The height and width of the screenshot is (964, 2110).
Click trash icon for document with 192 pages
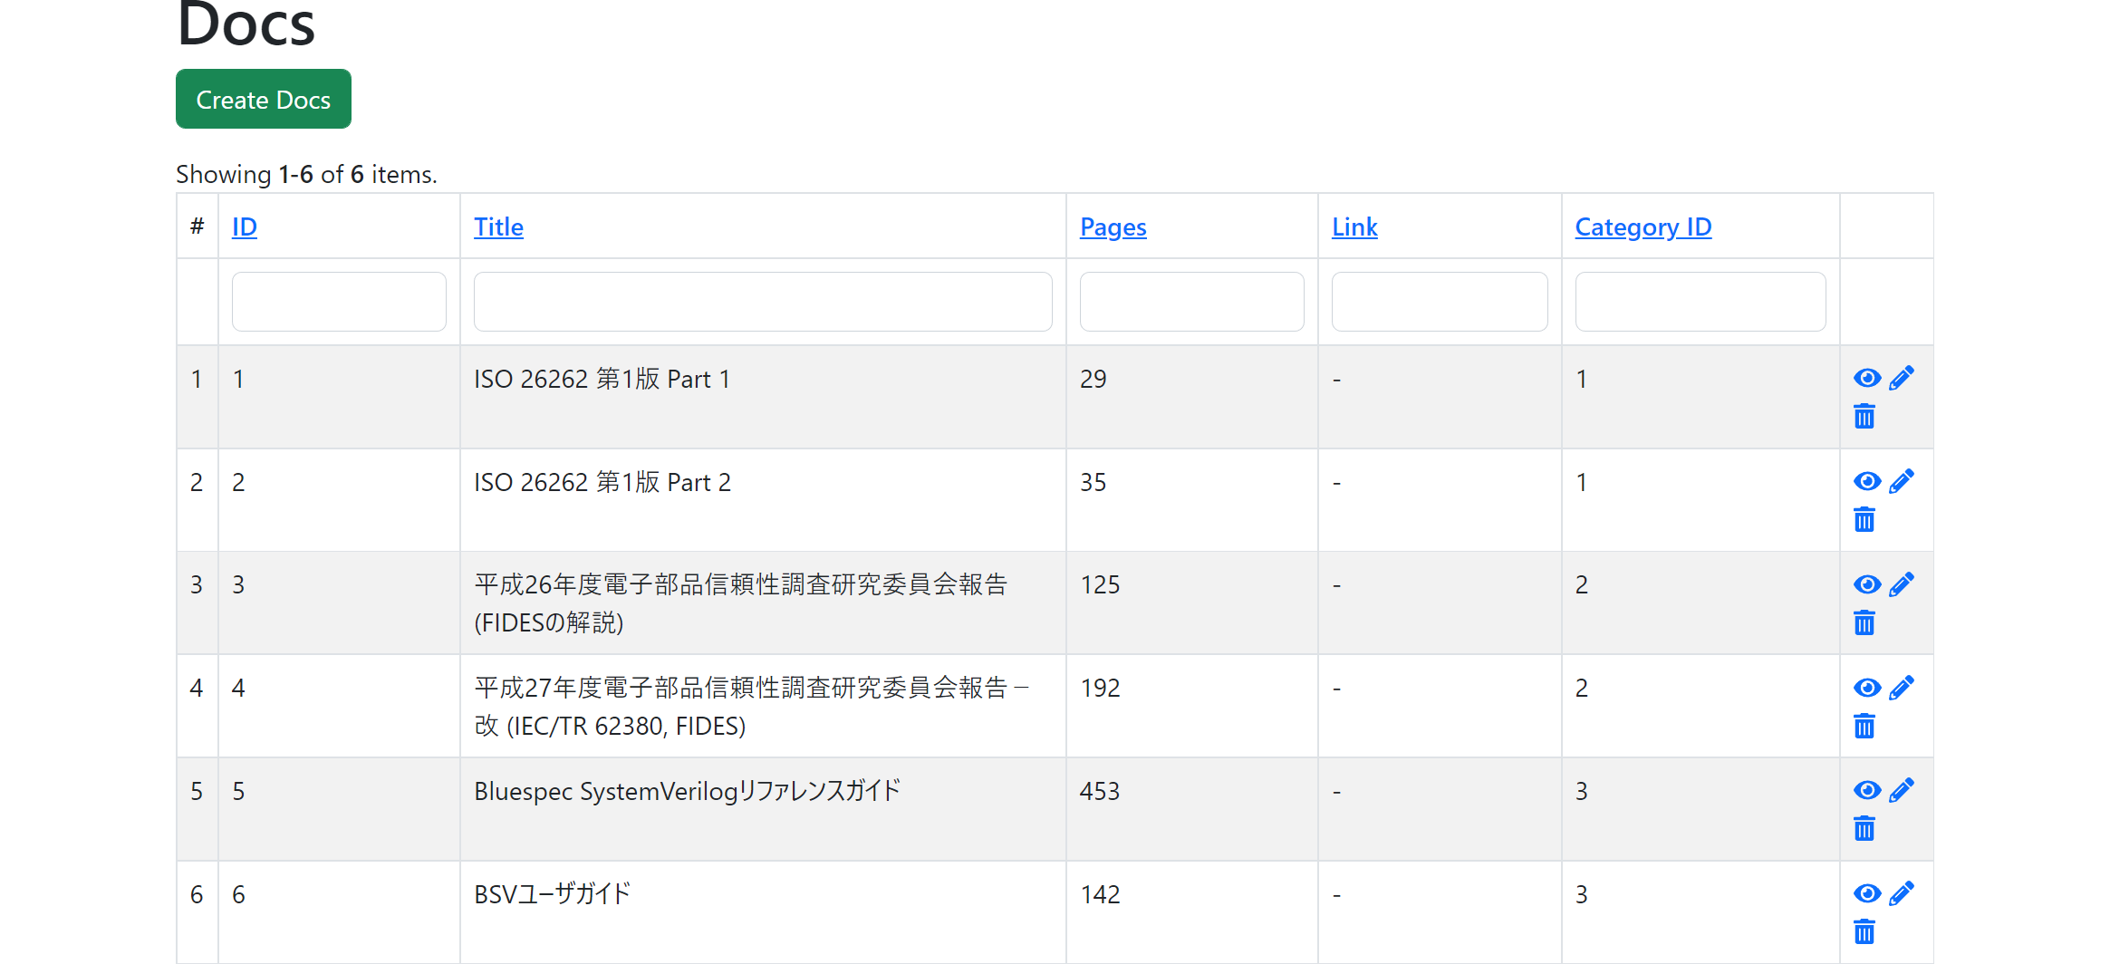click(x=1864, y=727)
